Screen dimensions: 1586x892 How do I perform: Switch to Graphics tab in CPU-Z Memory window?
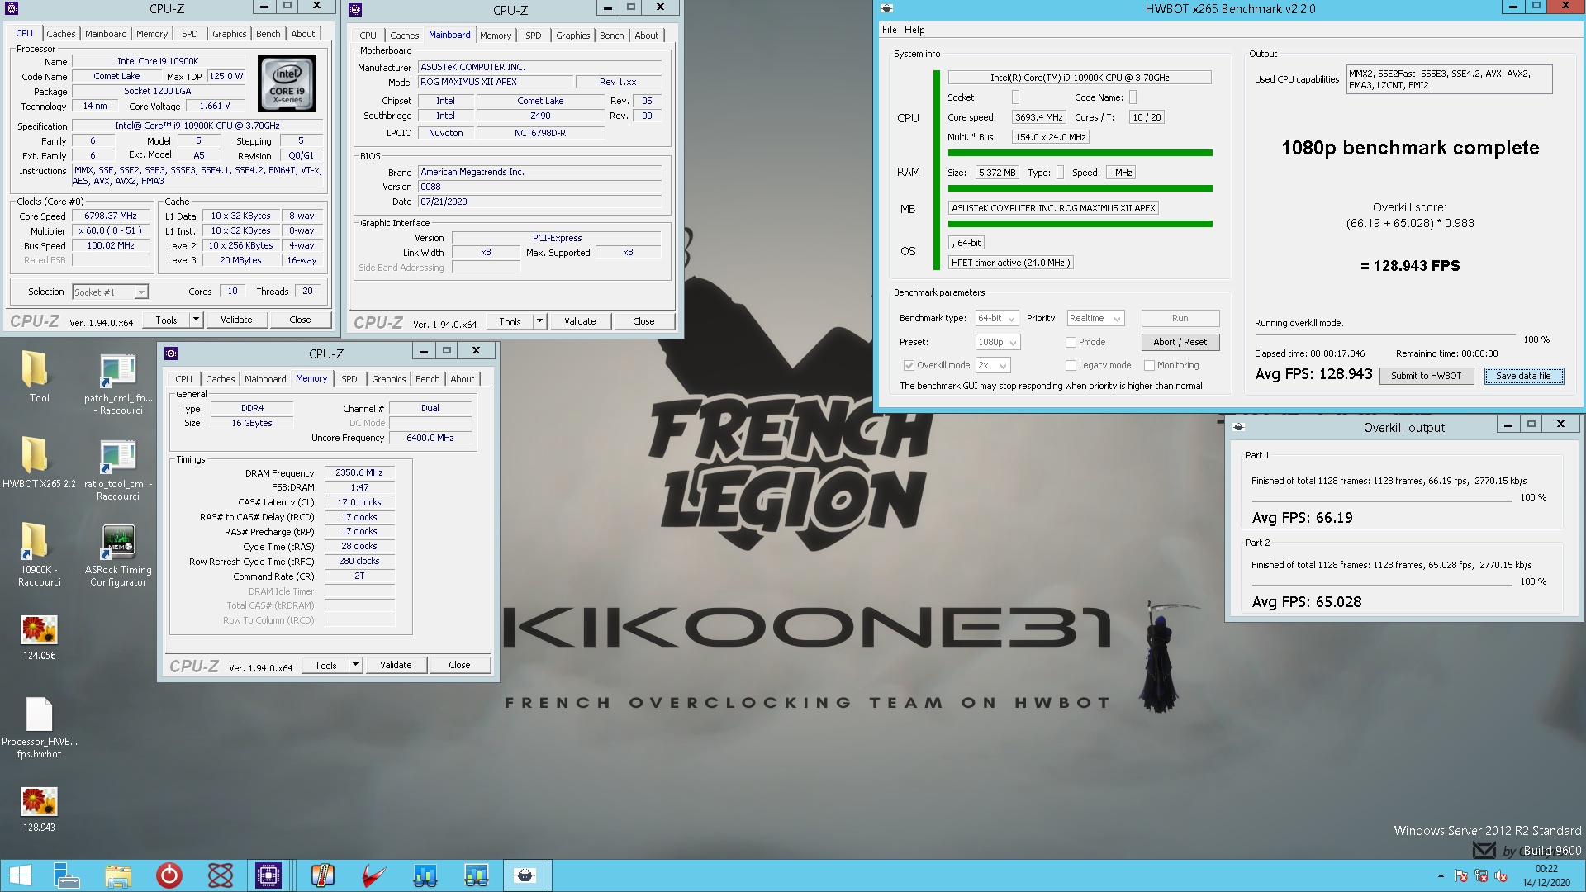[x=388, y=379]
